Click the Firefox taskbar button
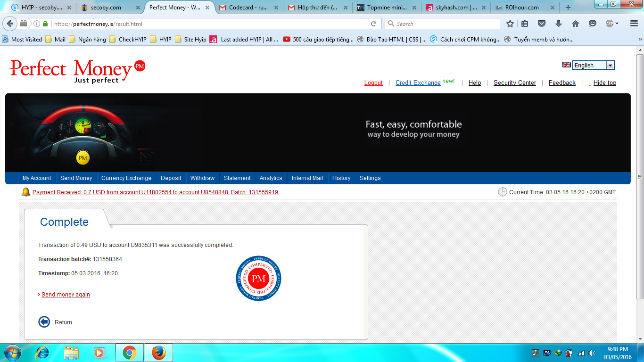This screenshot has width=644, height=362. pyautogui.click(x=159, y=353)
